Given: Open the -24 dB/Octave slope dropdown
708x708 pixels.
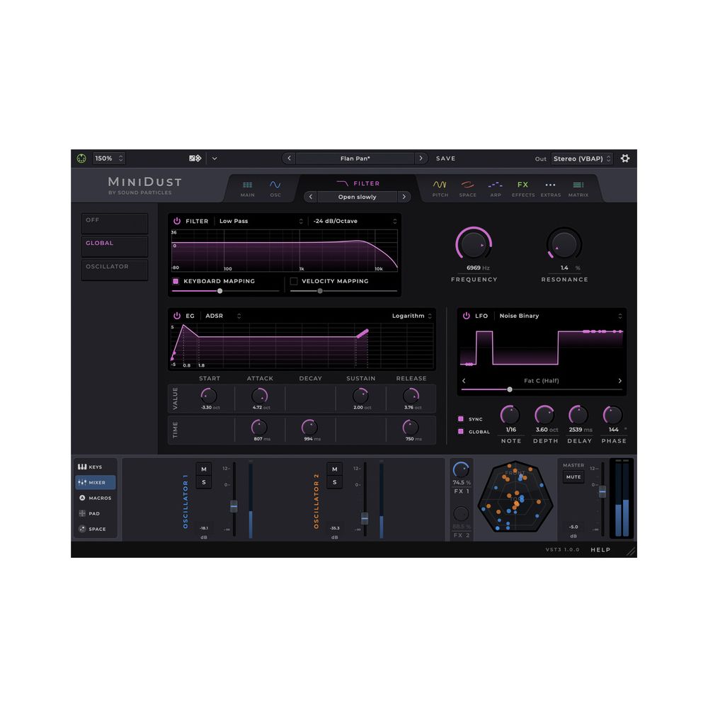Looking at the screenshot, I should (354, 221).
